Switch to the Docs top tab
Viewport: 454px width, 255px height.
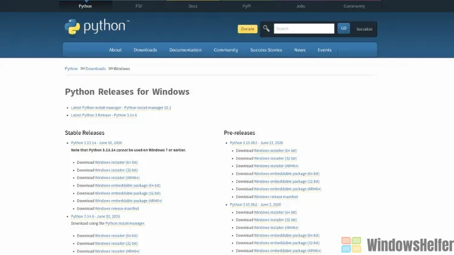pos(193,6)
